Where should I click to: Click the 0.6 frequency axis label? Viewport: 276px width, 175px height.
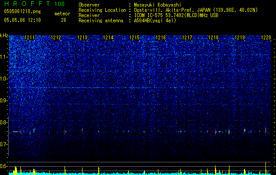coord(4,166)
